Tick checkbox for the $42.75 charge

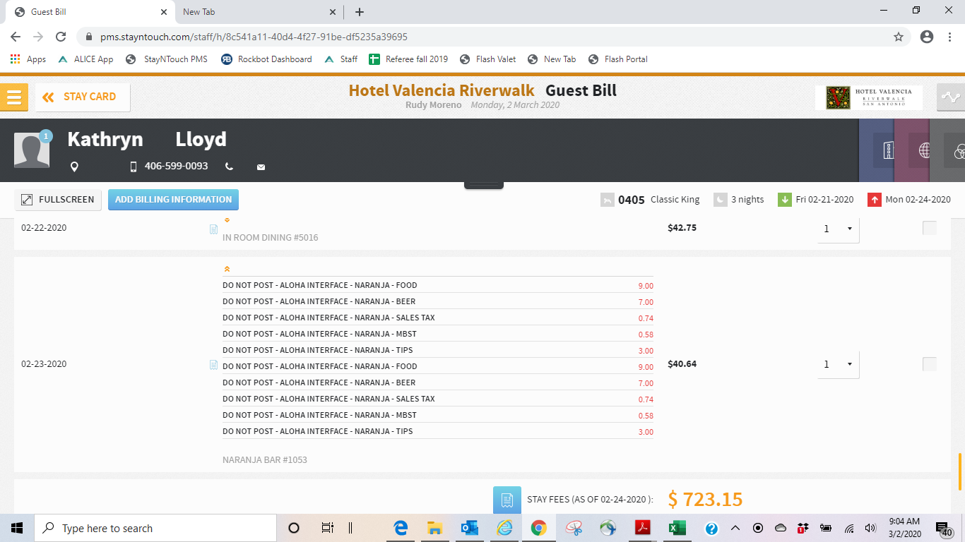click(930, 228)
